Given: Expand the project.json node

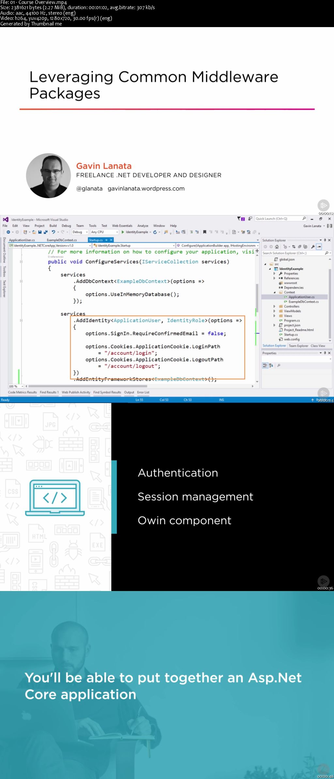Looking at the screenshot, I should [x=274, y=325].
